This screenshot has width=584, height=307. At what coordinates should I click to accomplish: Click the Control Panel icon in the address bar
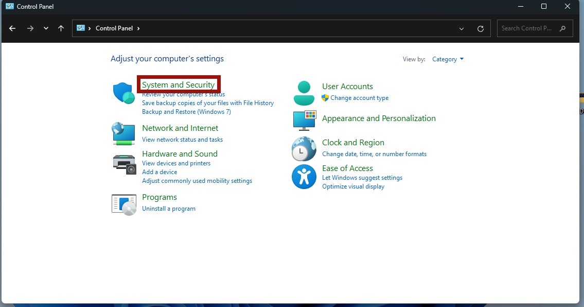pos(80,28)
